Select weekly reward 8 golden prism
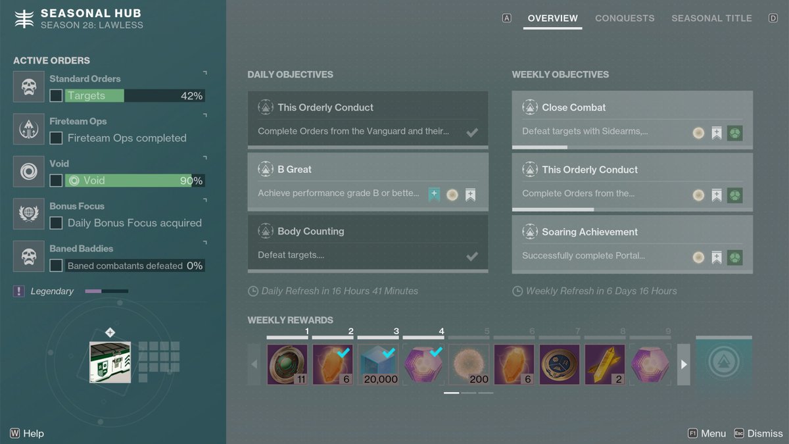 pyautogui.click(x=605, y=364)
